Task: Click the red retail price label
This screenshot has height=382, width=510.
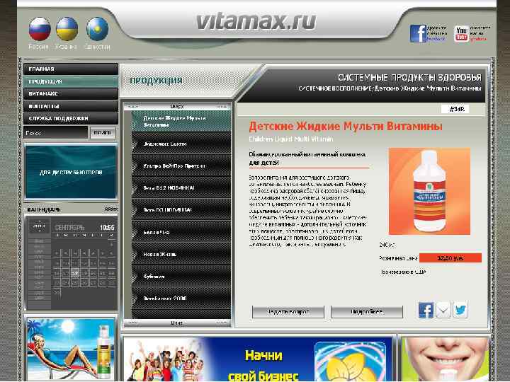Action: coord(450,258)
